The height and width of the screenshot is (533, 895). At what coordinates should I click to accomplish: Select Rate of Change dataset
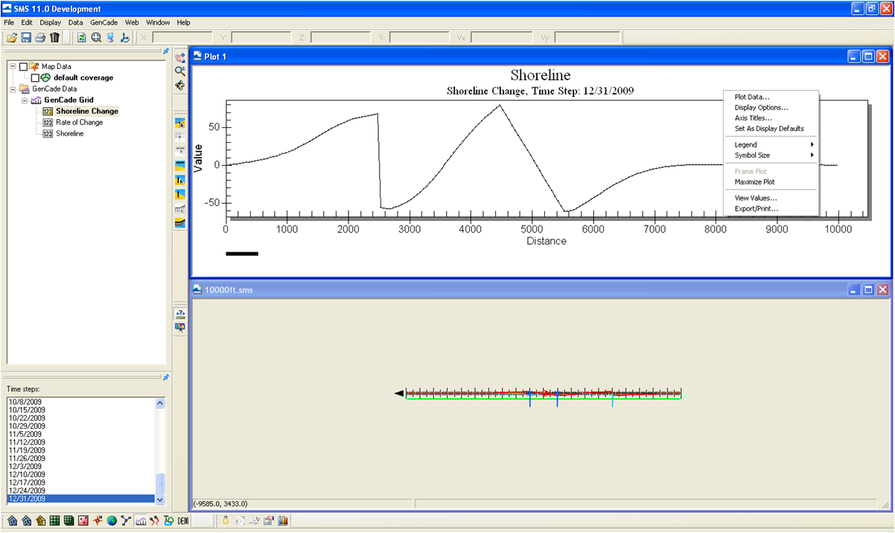click(79, 122)
